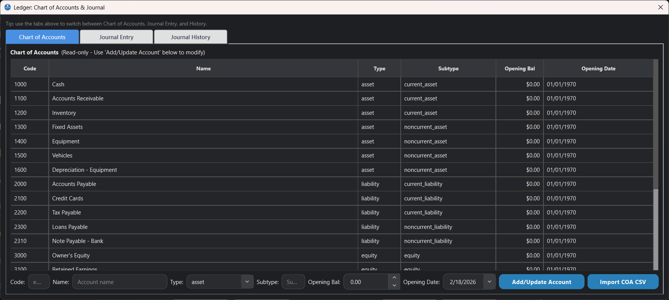Image resolution: width=669 pixels, height=300 pixels.
Task: Click the opening date in Note Payable - Bank row
Action: point(598,241)
